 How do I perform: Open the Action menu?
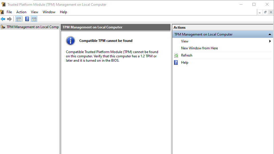point(21,12)
